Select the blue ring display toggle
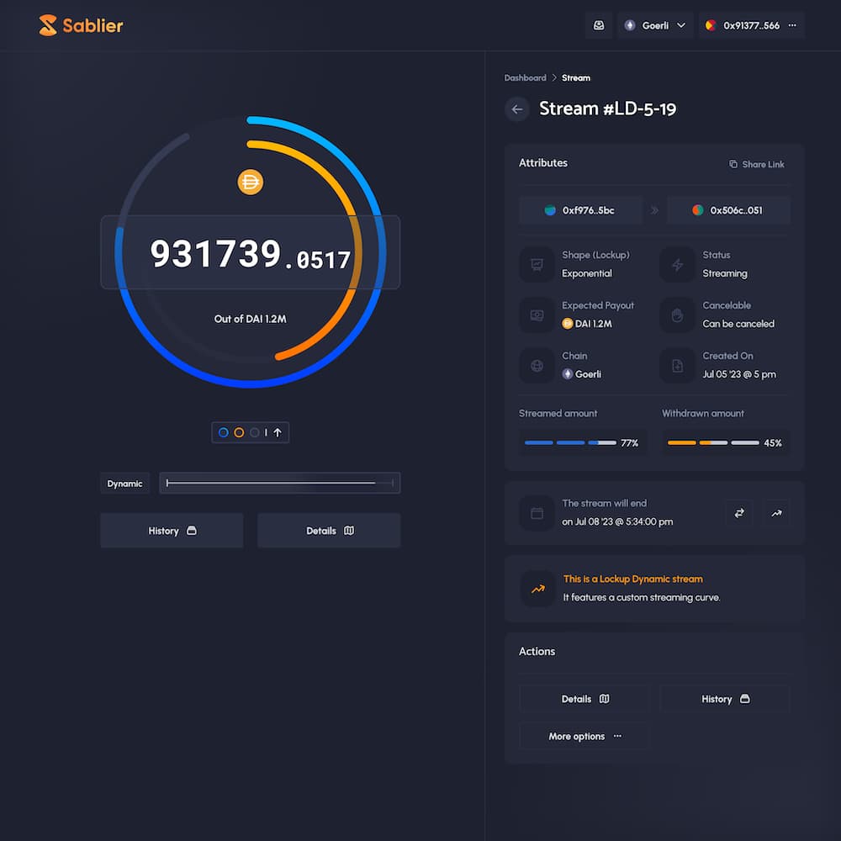Image resolution: width=841 pixels, height=841 pixels. [x=224, y=432]
